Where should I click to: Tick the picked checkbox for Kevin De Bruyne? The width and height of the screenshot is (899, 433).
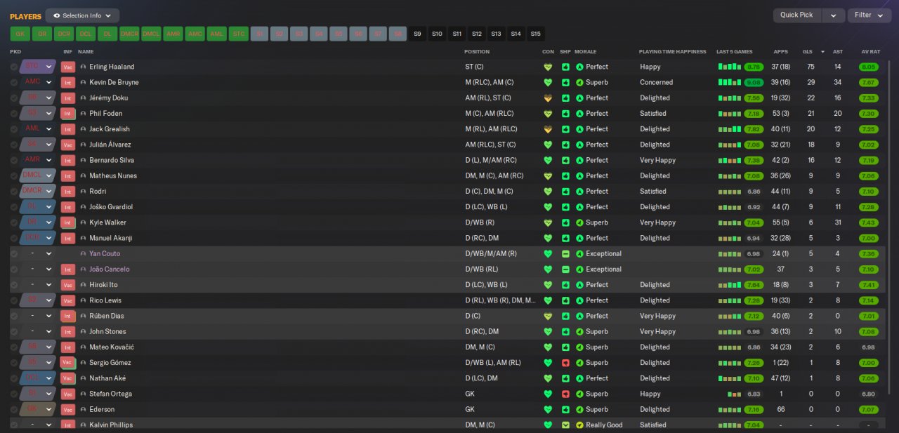(x=14, y=82)
